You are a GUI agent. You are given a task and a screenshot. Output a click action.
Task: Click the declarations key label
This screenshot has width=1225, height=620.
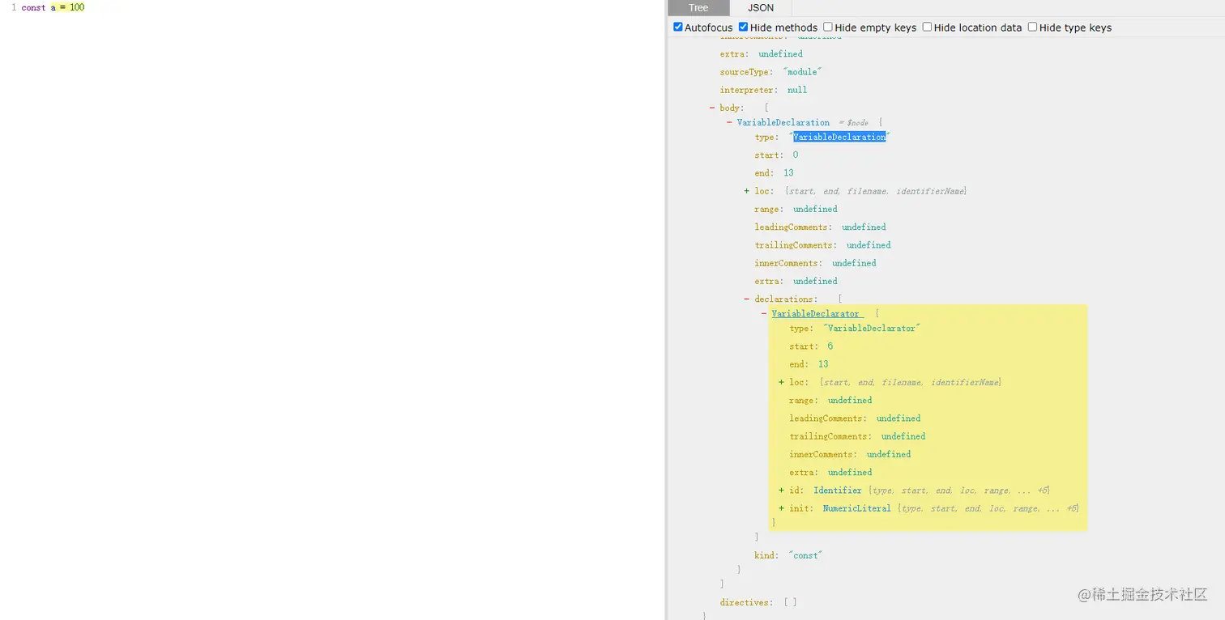[785, 299]
